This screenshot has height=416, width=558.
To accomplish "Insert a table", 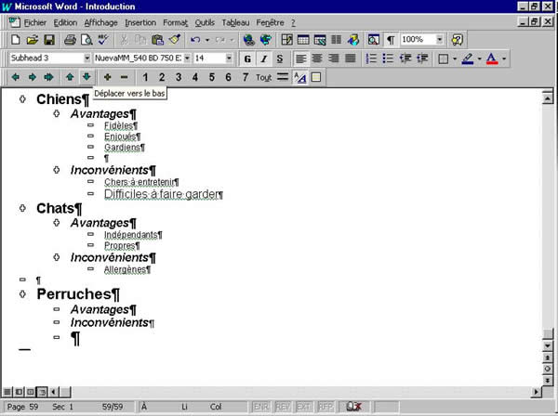I will point(303,40).
